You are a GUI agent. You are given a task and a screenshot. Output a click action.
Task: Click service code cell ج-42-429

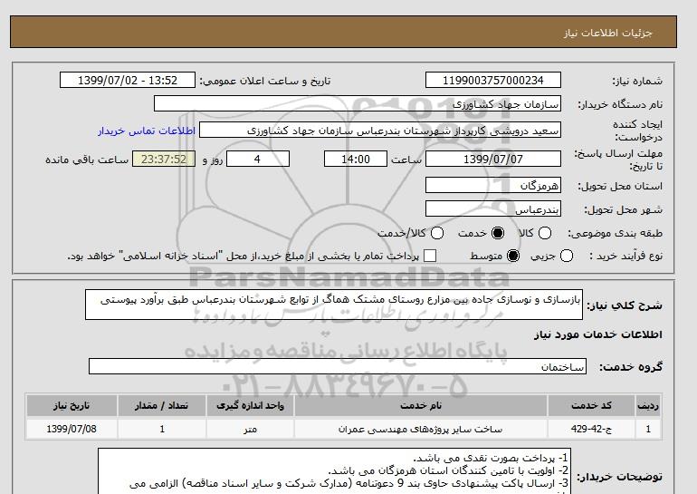point(591,429)
